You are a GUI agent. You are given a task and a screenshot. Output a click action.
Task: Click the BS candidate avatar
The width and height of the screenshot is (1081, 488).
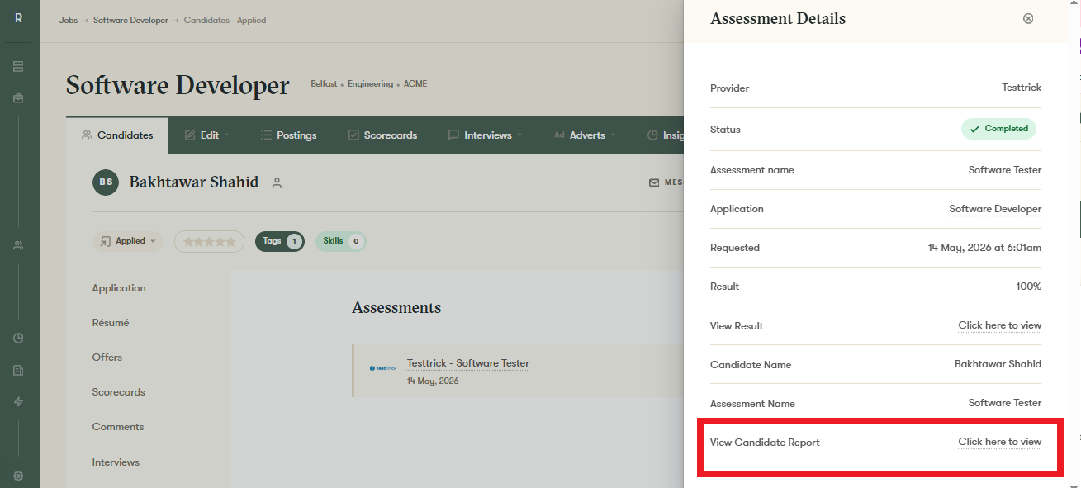click(106, 182)
